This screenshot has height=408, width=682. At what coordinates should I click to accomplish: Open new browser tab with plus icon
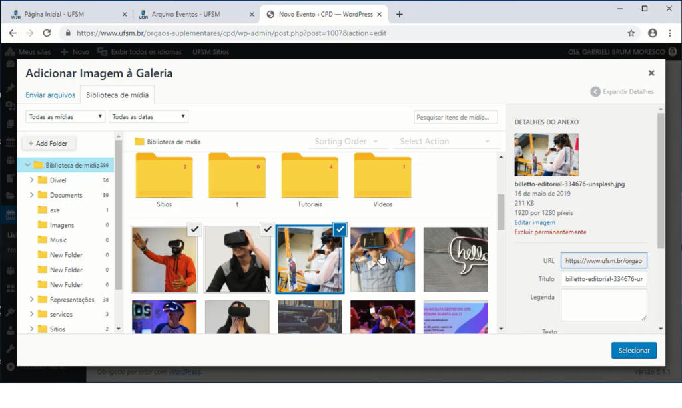point(400,14)
